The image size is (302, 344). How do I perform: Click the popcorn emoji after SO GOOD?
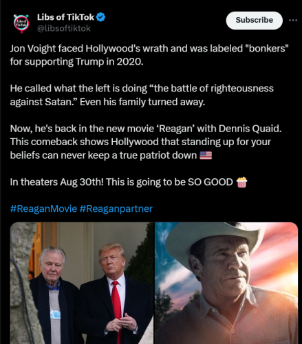(x=241, y=182)
